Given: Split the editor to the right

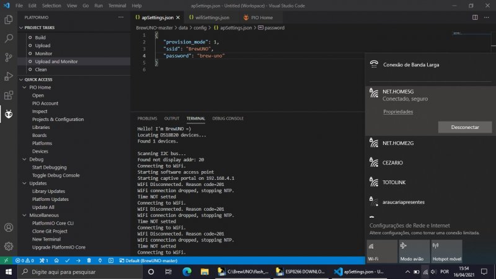Looking at the screenshot, I should point(475,17).
